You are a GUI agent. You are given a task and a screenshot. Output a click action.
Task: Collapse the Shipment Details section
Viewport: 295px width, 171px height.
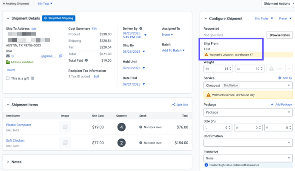9,18
